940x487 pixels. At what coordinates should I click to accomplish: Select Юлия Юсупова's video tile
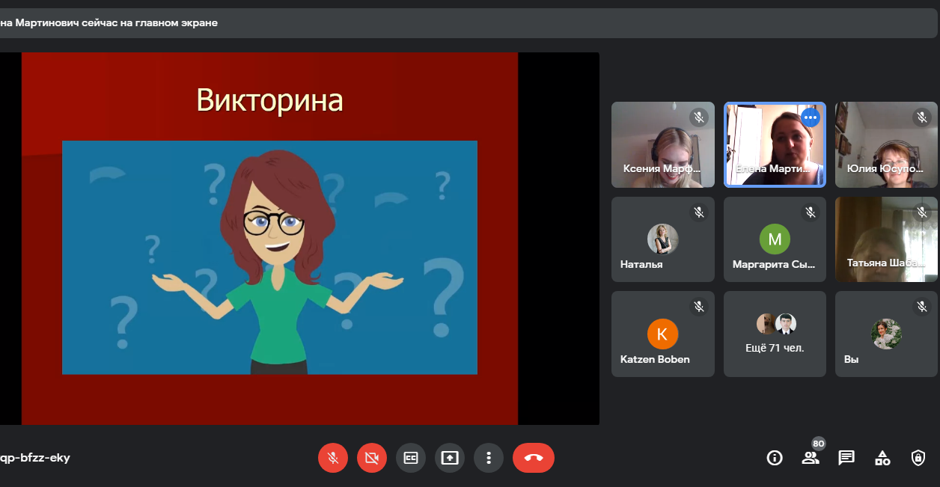point(886,144)
